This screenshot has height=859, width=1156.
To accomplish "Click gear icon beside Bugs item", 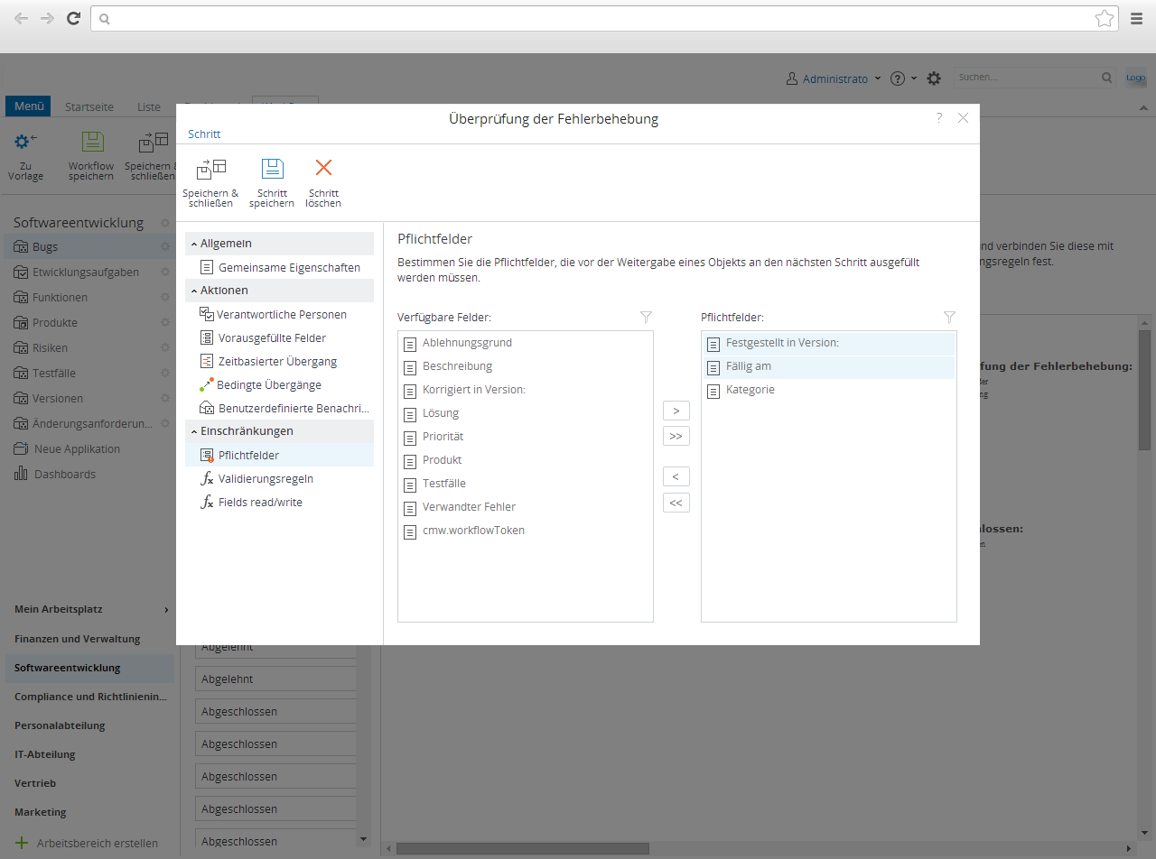I will tap(165, 246).
